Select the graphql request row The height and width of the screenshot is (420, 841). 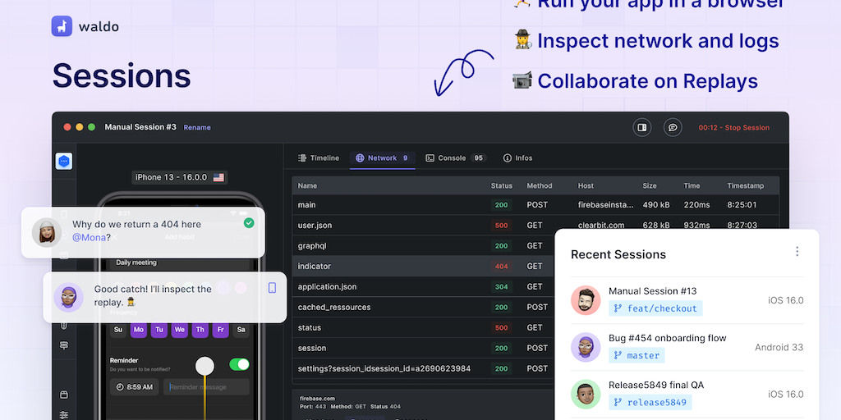[424, 246]
